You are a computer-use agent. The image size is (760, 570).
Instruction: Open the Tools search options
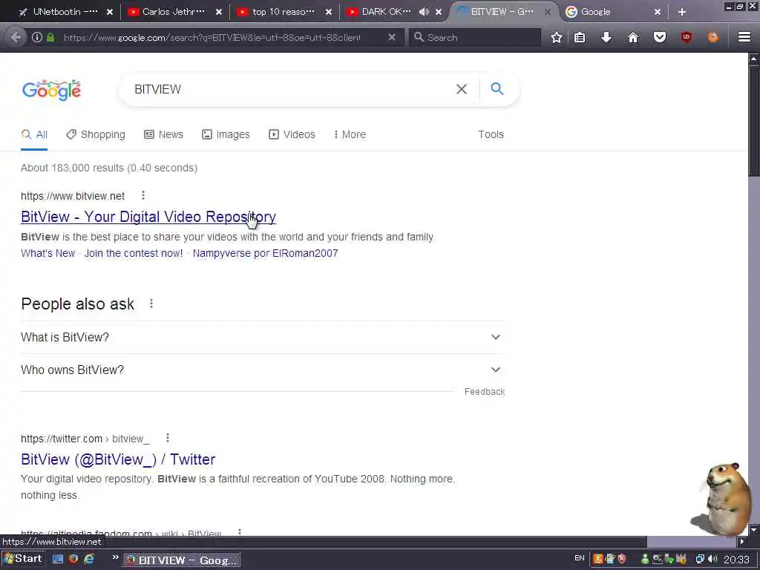point(491,135)
